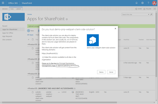Click the 1.0.0.0 version of subsite-creation-webpart
Screen dimensions: 158x104
[x=64, y=92]
